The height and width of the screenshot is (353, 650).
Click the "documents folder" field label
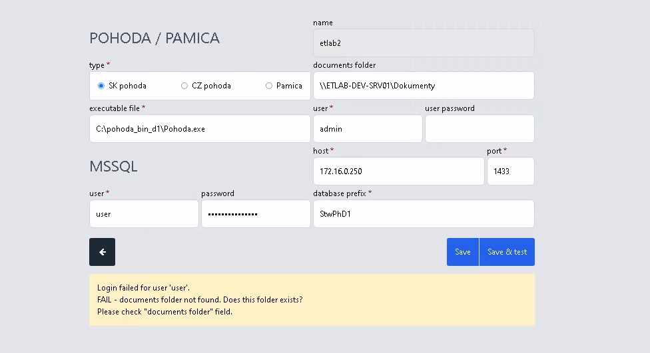(344, 65)
